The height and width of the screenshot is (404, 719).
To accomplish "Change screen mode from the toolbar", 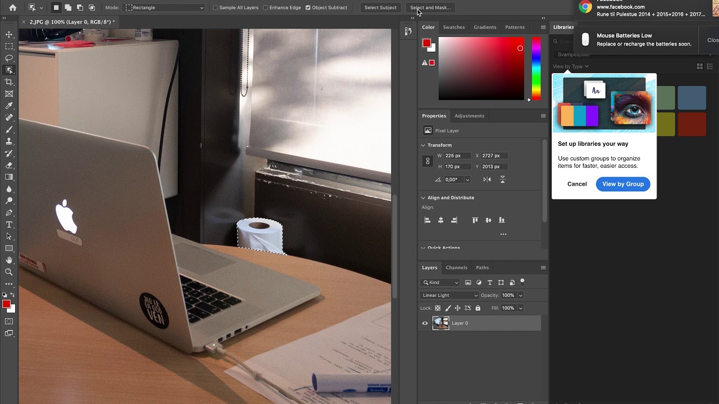I will (9, 333).
